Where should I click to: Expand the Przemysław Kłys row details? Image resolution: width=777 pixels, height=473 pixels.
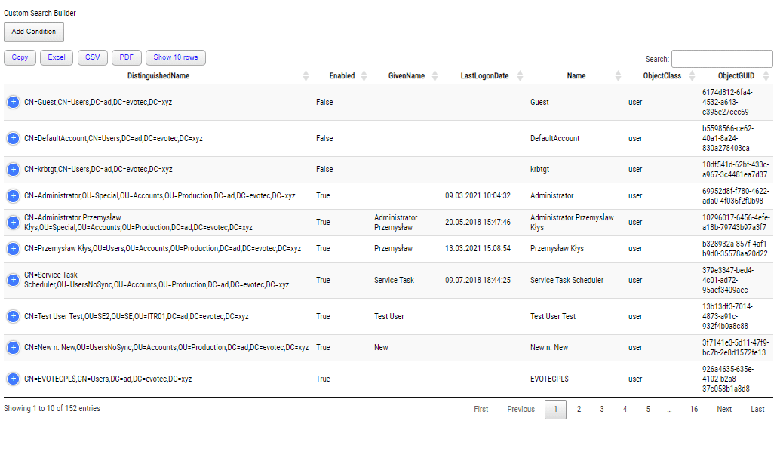[13, 248]
